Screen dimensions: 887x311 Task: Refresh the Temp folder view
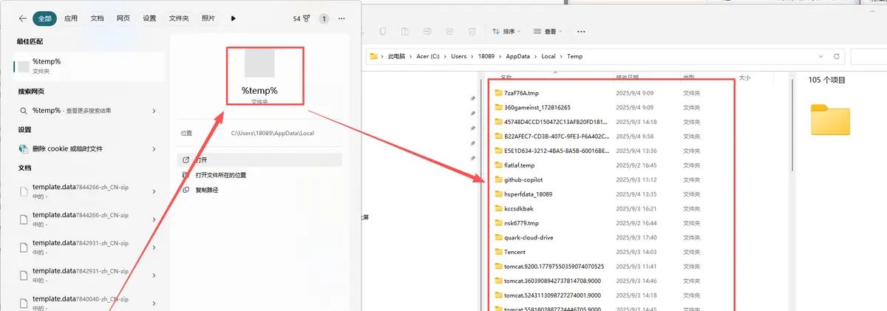tap(837, 56)
